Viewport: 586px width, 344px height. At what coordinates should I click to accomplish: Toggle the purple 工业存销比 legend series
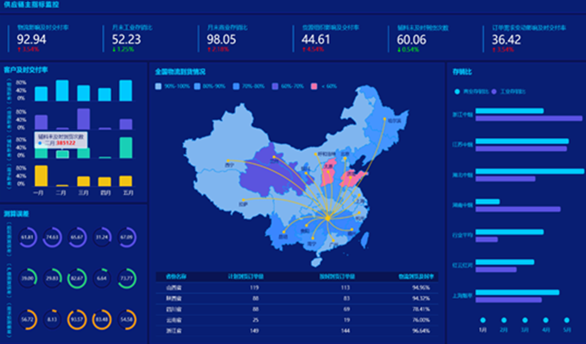(x=508, y=92)
